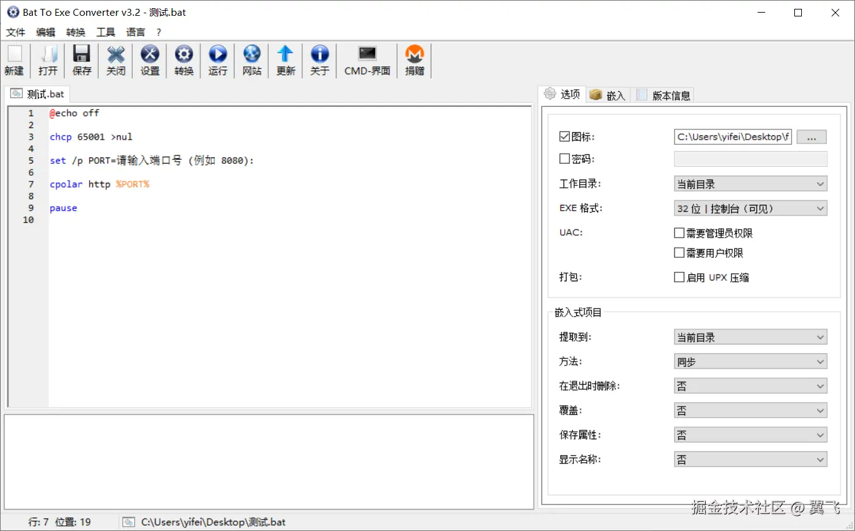This screenshot has height=531, width=855.
Task: Open the 网站 (Website) globe icon
Action: tap(252, 61)
